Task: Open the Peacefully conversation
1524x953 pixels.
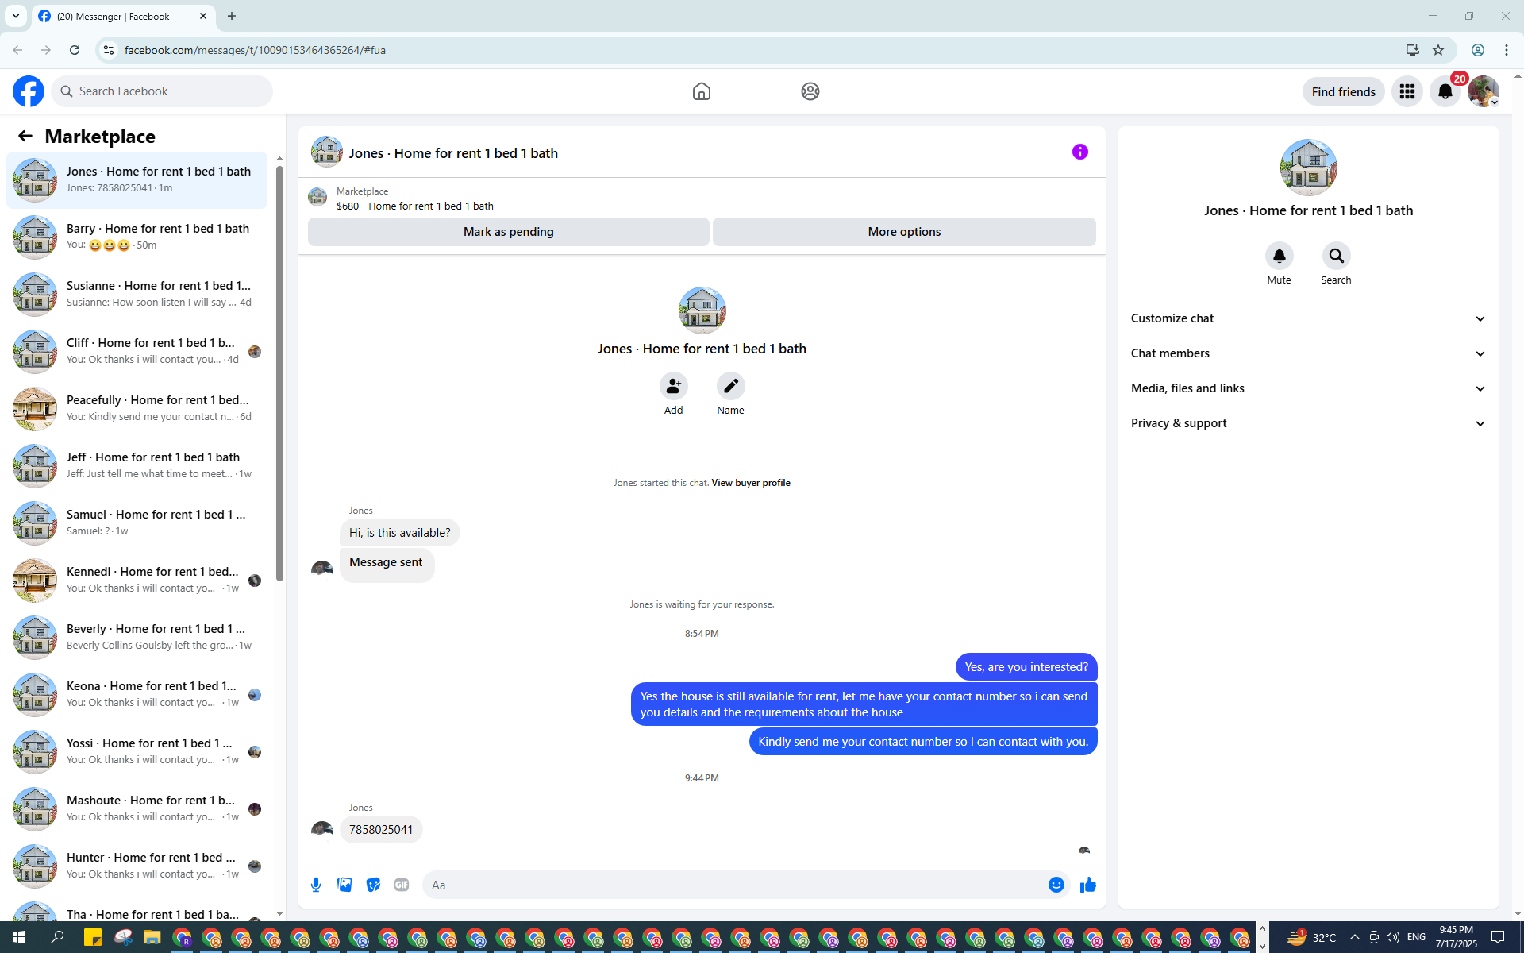Action: coord(137,409)
